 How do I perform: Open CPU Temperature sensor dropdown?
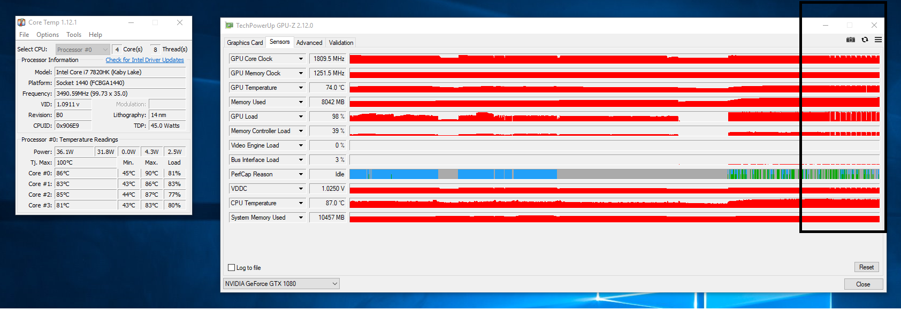coord(301,203)
